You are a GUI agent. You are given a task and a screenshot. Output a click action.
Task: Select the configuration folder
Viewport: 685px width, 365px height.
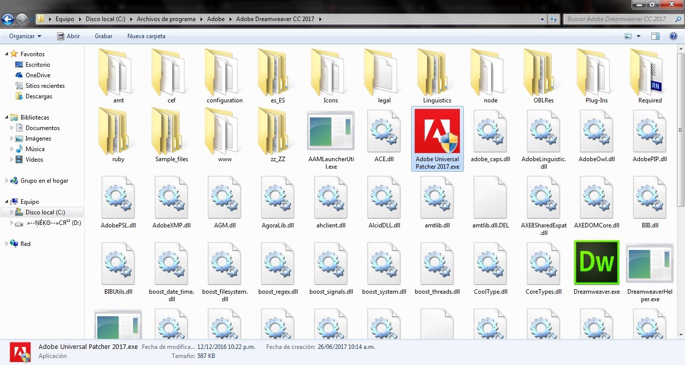[225, 76]
